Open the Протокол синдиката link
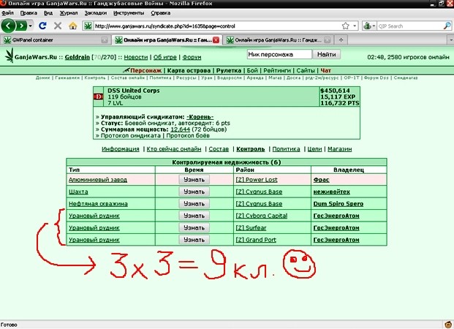454x329 pixels. (x=131, y=135)
